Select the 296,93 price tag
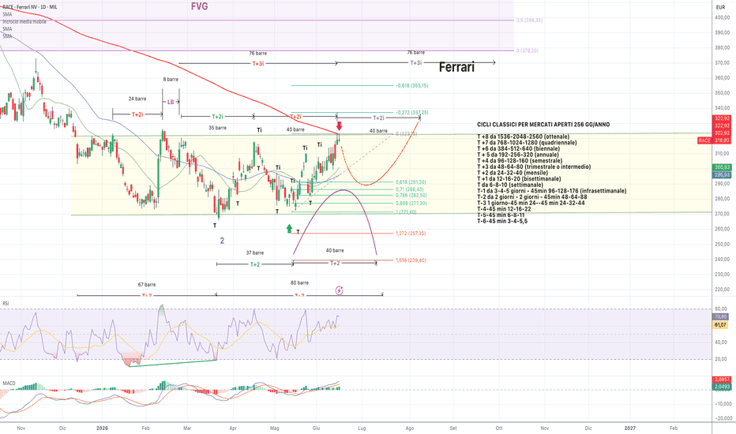736x434 pixels. [722, 174]
